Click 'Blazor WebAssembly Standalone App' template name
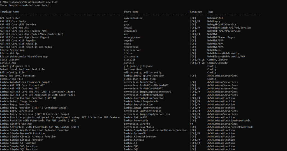This screenshot has width=287, height=151. coord(24,56)
